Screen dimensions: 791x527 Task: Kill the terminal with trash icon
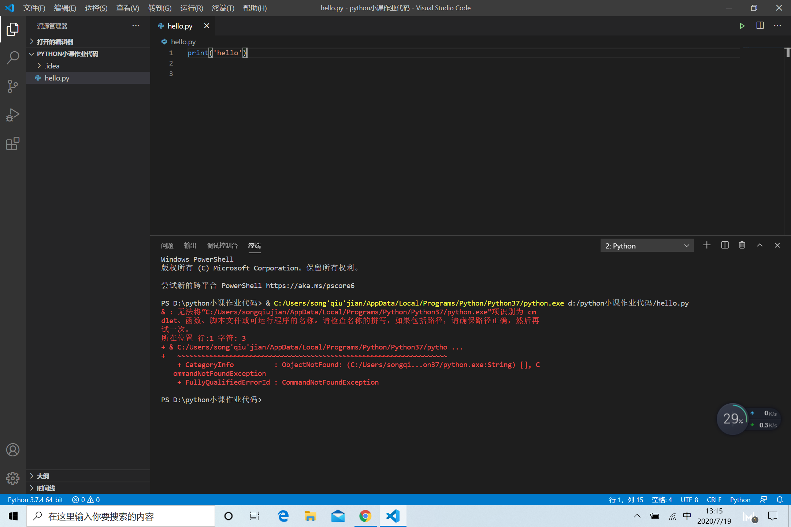click(742, 245)
